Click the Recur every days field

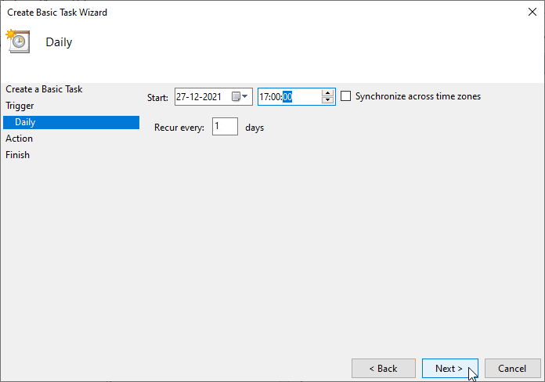point(225,126)
